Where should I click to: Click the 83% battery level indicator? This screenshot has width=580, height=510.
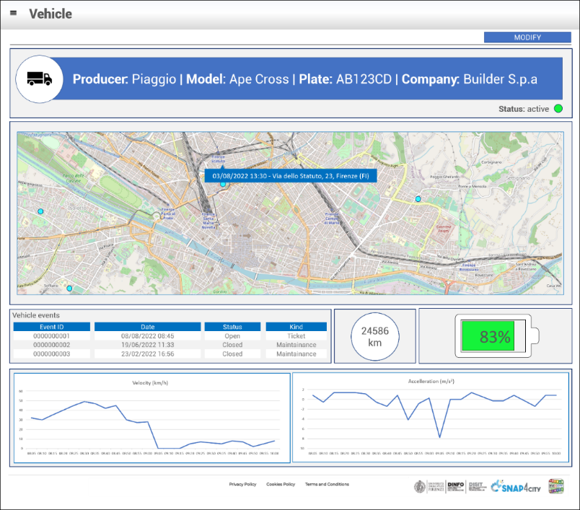pyautogui.click(x=495, y=337)
